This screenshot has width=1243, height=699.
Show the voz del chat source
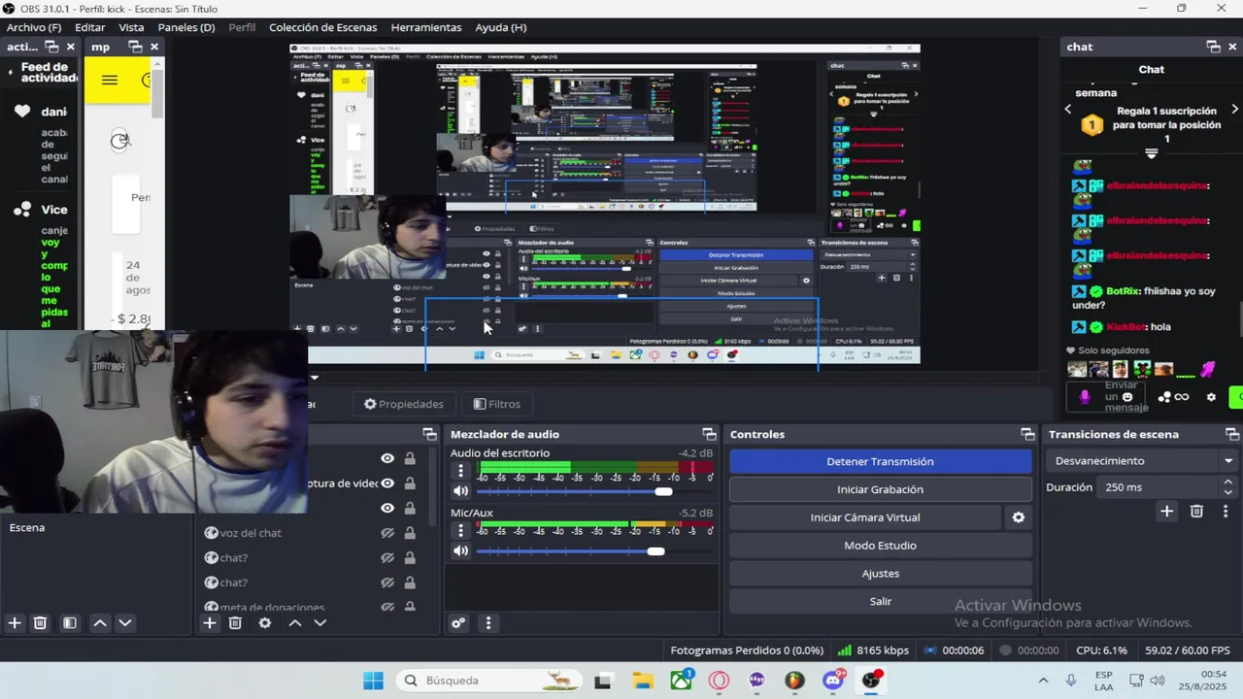pos(387,533)
